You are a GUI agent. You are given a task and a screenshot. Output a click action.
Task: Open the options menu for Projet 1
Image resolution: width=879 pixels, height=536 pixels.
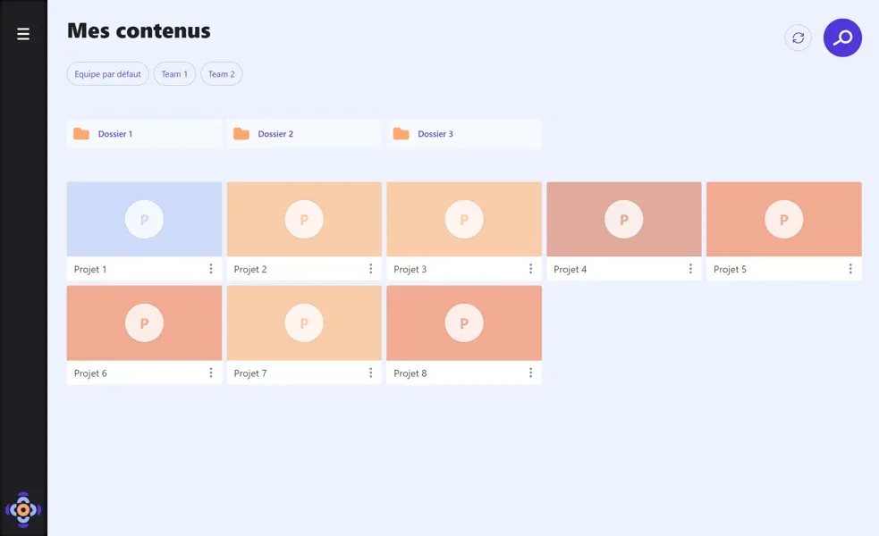[211, 269]
